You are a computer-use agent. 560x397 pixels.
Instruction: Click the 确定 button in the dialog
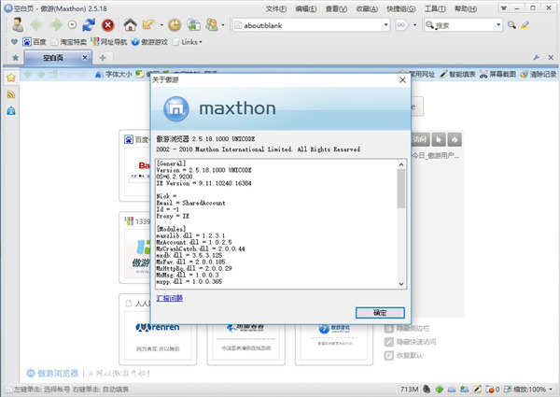point(380,313)
